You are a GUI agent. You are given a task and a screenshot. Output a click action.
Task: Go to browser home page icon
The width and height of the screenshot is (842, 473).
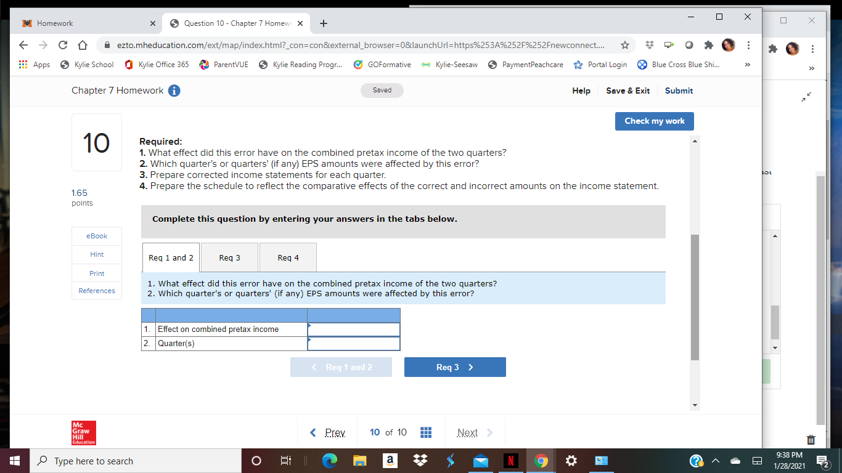click(83, 45)
